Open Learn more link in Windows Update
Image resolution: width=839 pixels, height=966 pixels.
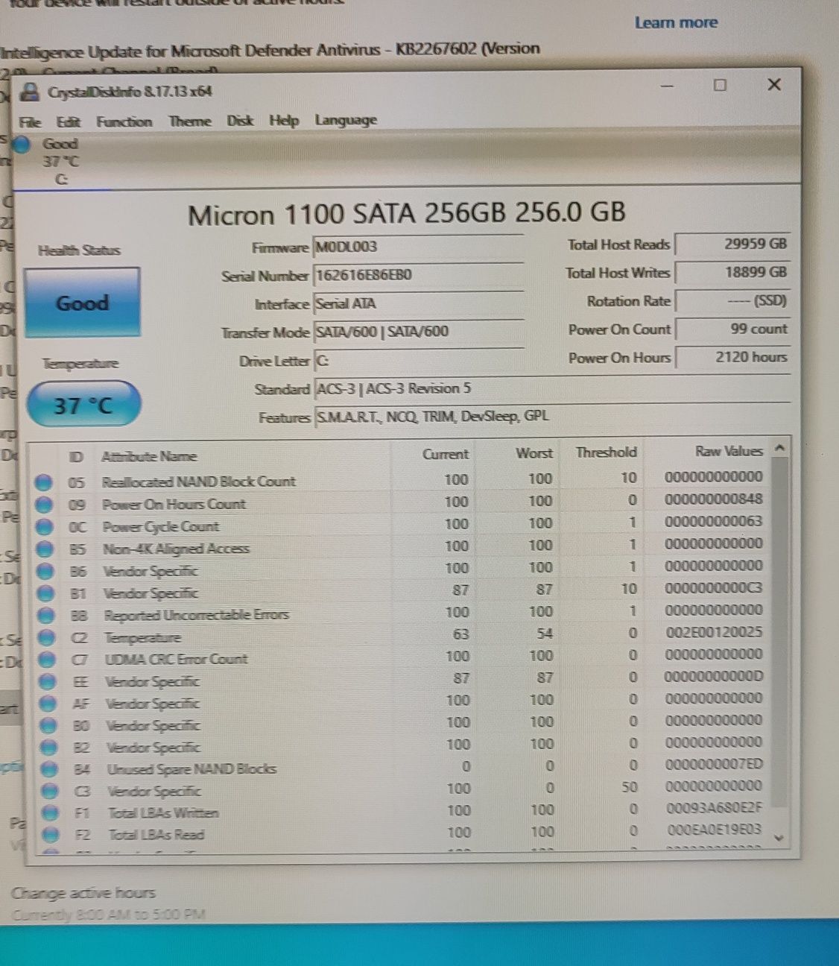point(676,22)
